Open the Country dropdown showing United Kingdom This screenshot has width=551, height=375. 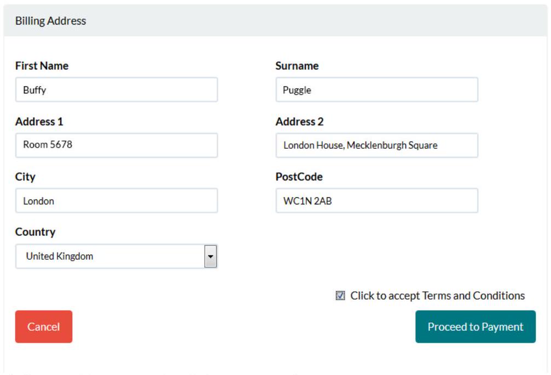coord(109,256)
